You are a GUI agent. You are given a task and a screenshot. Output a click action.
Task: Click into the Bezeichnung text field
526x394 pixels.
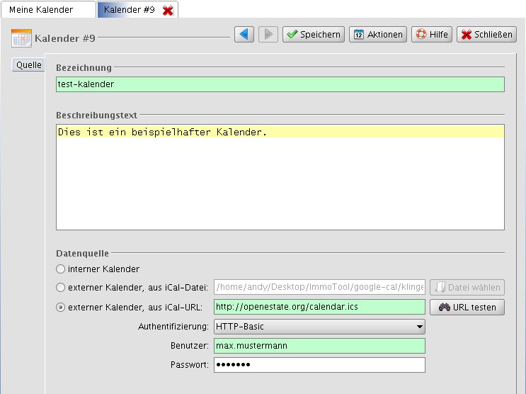[x=280, y=84]
